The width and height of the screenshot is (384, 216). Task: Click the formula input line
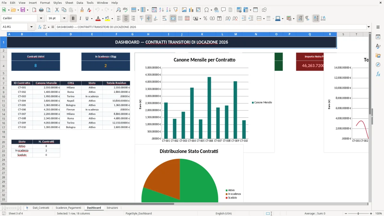point(211,27)
